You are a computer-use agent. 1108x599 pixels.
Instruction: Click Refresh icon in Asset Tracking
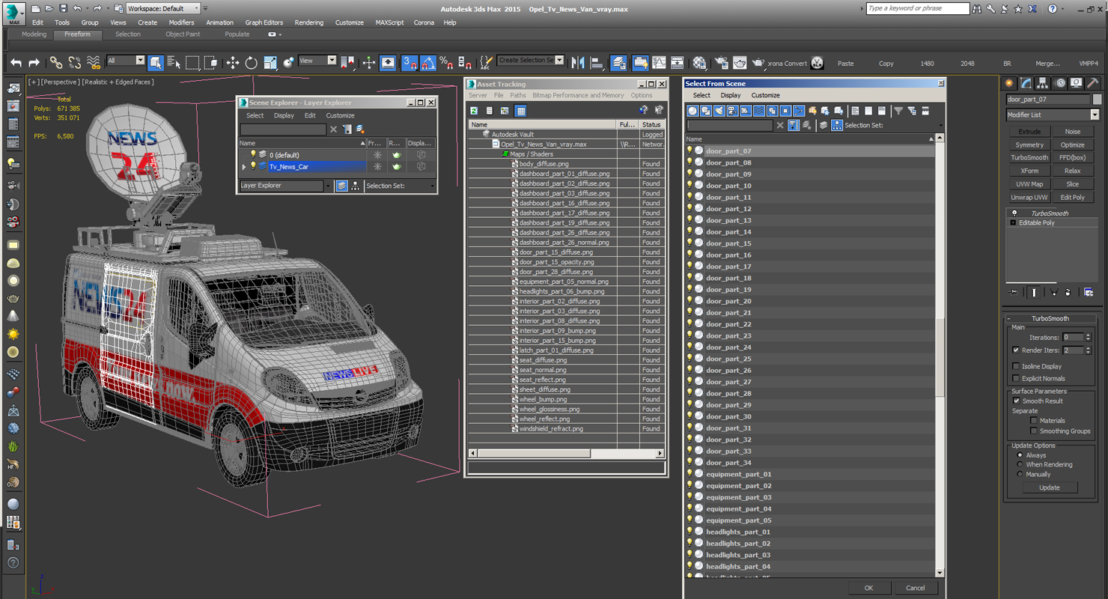(474, 111)
